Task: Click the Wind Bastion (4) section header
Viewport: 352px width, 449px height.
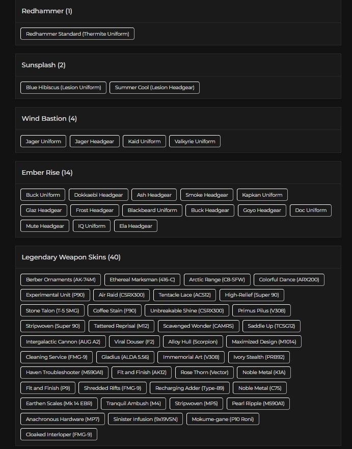Action: 49,119
